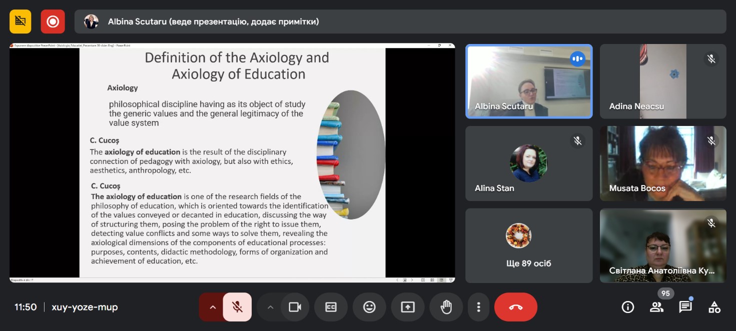Screen dimensions: 736x331
Task: Unmute the microphone
Action: [x=237, y=307]
